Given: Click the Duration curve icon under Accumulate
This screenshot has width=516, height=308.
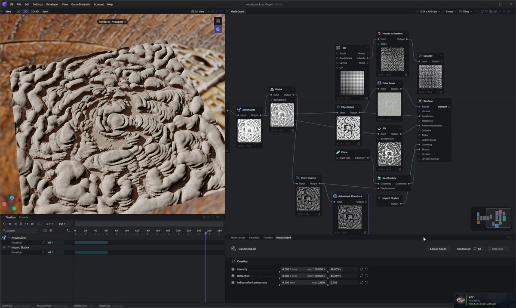Looking at the screenshot, I should tap(43, 243).
